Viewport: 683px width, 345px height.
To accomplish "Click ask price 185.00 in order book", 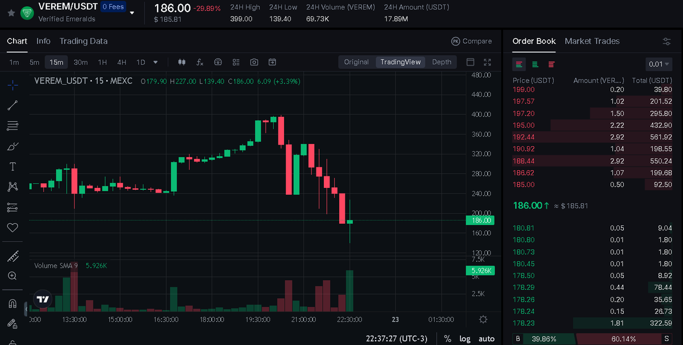I will [524, 184].
